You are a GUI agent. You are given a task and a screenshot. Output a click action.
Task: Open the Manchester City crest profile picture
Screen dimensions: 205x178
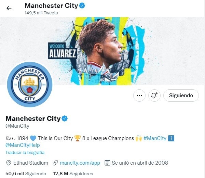[x=30, y=85]
